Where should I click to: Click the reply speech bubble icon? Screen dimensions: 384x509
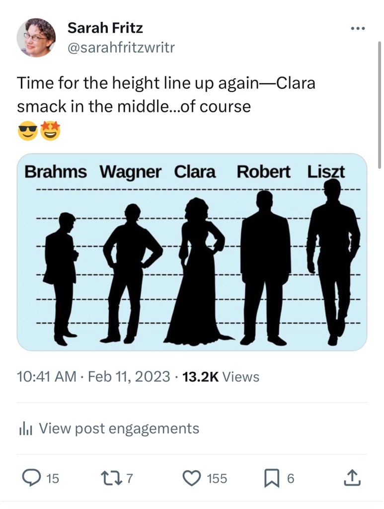tap(32, 478)
